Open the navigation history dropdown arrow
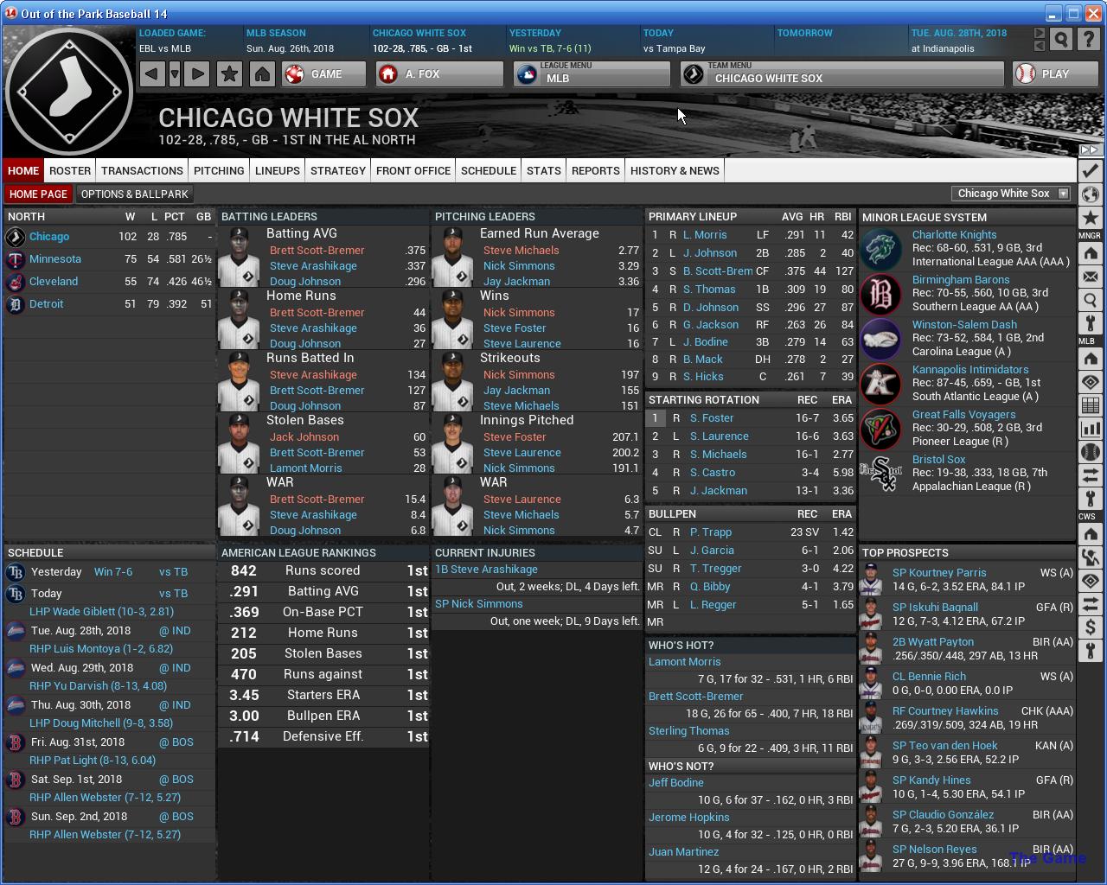Viewport: 1107px width, 885px height. pyautogui.click(x=175, y=74)
